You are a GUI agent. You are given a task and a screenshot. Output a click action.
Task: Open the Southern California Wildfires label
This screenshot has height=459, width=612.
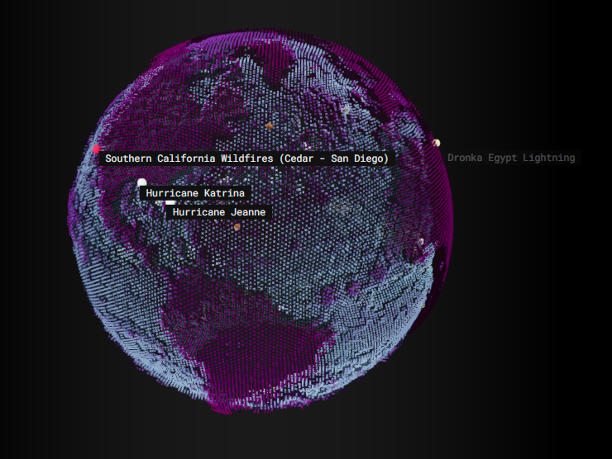click(246, 158)
